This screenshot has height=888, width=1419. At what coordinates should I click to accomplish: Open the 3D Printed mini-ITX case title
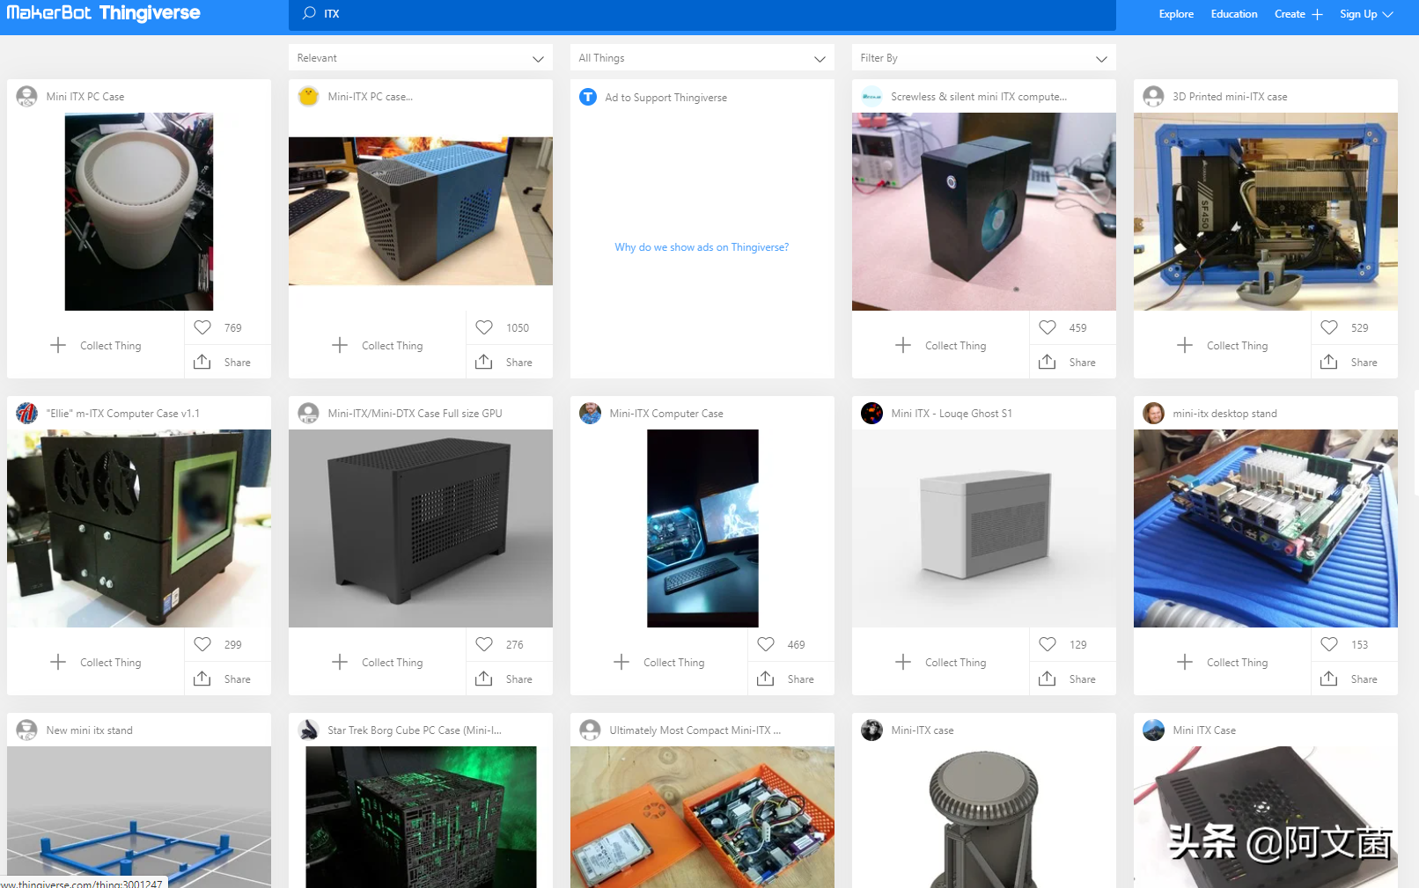pyautogui.click(x=1230, y=97)
